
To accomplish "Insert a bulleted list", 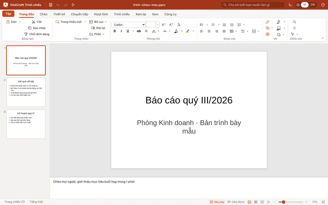I will pos(202,25).
